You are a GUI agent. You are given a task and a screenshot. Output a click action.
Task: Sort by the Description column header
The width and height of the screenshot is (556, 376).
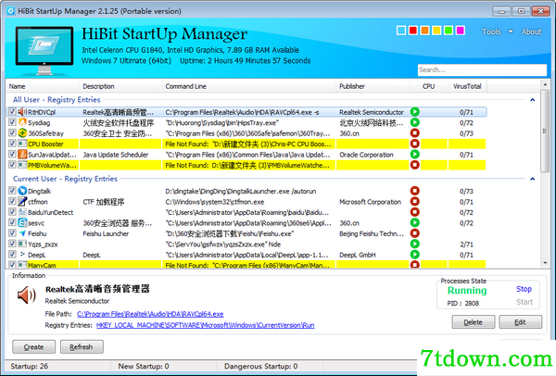tap(120, 86)
